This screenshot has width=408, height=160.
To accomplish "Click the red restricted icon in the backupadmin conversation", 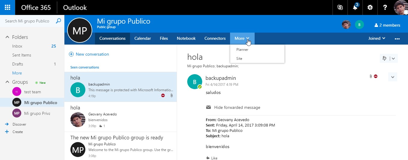I will (x=163, y=95).
